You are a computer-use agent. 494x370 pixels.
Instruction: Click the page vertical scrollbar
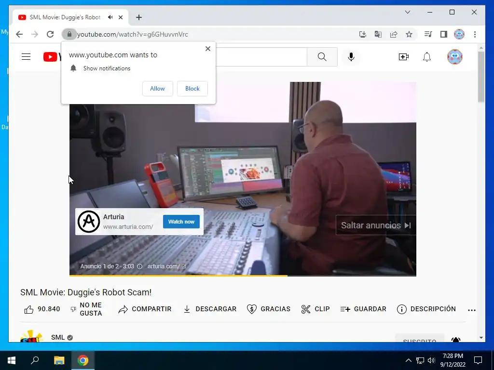pos(481,77)
